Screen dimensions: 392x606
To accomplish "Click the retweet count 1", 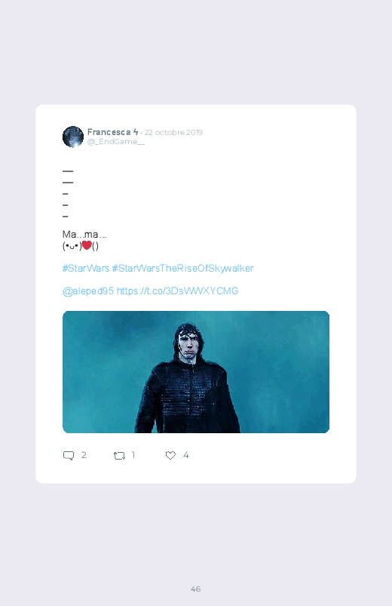I will tap(133, 455).
